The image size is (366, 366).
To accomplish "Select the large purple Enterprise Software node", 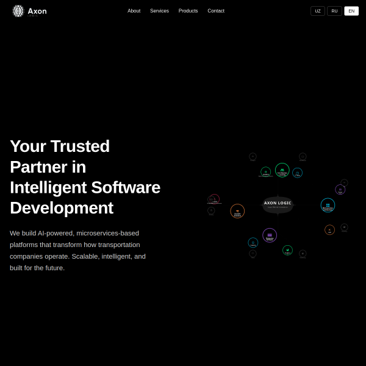I will pos(270,235).
